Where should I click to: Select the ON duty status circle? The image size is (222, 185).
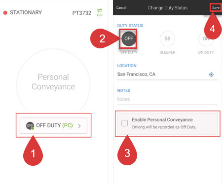206,39
